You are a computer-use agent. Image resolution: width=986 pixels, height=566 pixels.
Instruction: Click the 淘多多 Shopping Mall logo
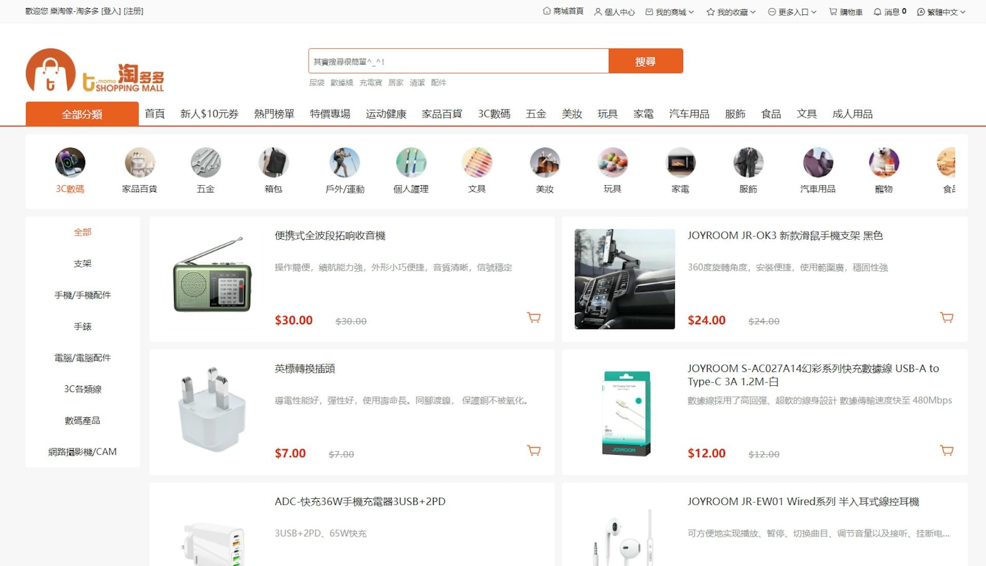coord(95,71)
